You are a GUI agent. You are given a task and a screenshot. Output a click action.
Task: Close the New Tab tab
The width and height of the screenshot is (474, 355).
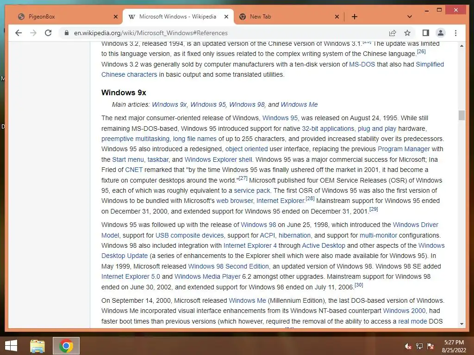[x=337, y=17]
